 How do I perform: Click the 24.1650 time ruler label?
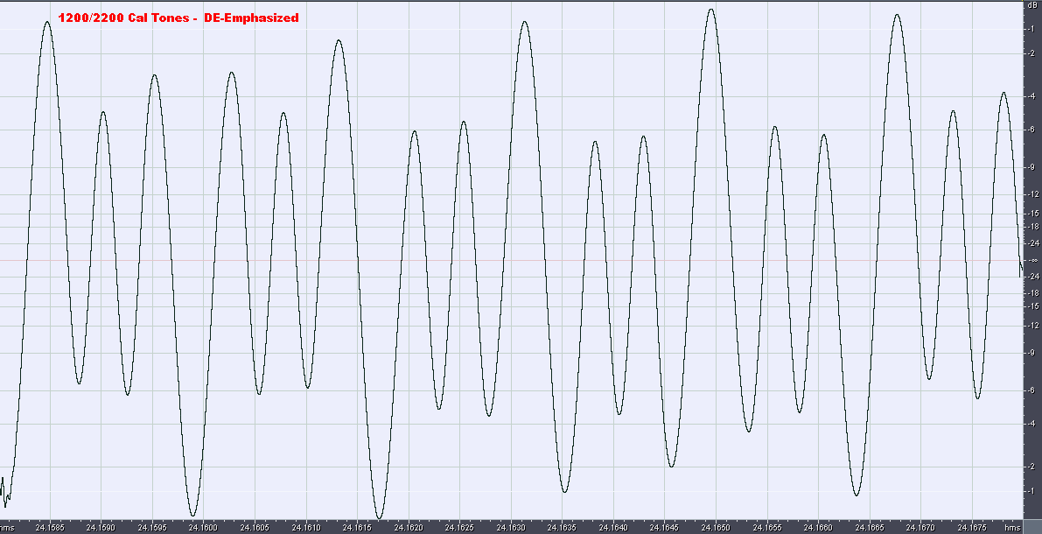coord(716,528)
